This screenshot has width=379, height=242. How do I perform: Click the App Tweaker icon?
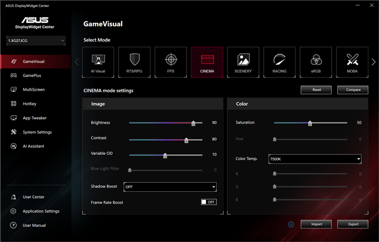pos(13,118)
